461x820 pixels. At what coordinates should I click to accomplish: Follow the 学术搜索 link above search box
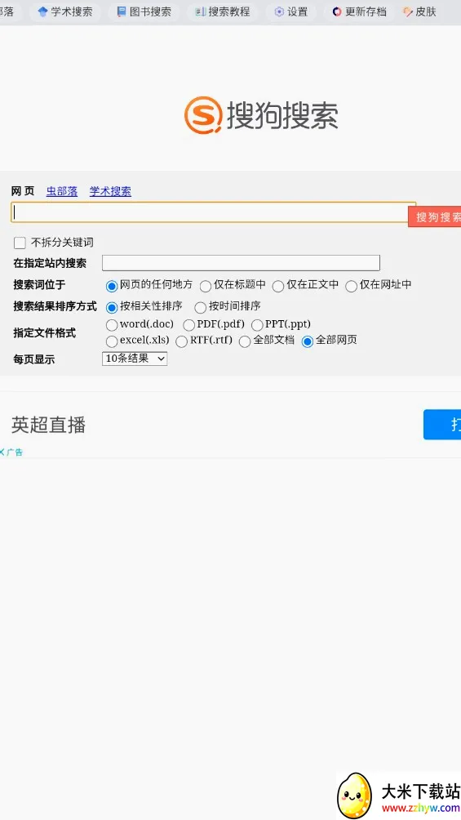110,191
